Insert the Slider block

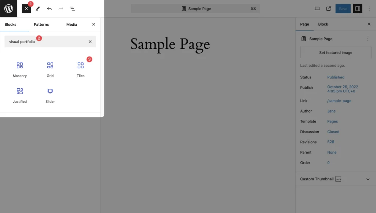pos(50,95)
